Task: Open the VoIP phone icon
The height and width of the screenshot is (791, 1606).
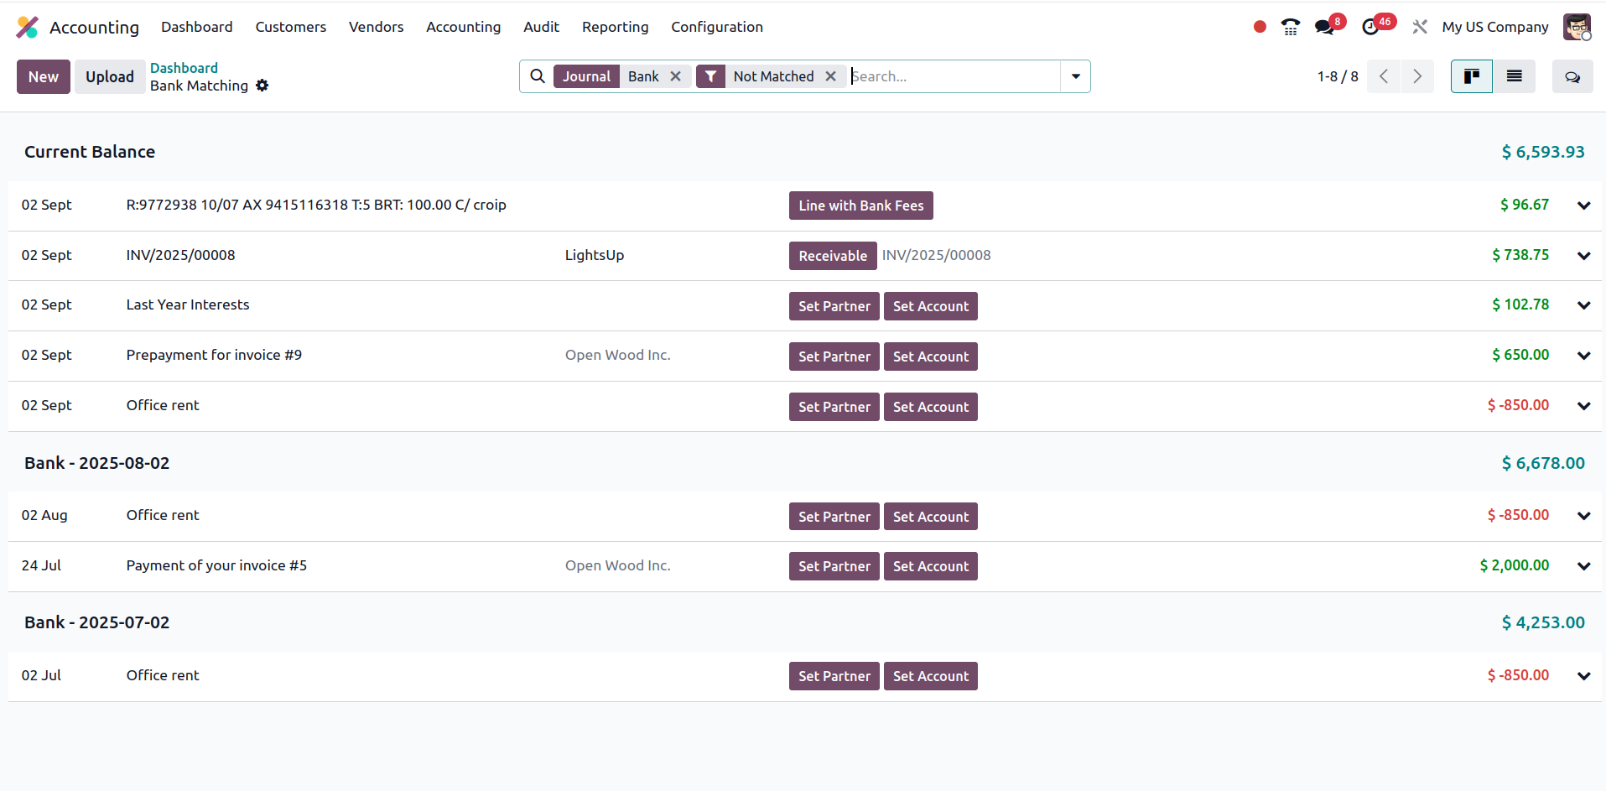Action: pyautogui.click(x=1290, y=27)
